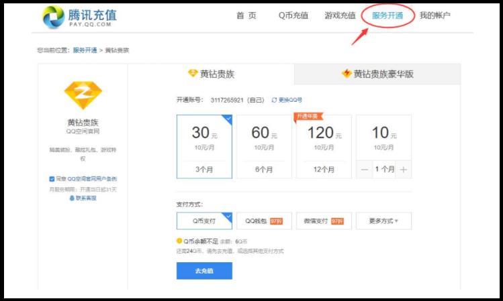Toggle the QQ空间 user terms agreement checkbox
Viewport: 503px width, 301px height.
52,179
